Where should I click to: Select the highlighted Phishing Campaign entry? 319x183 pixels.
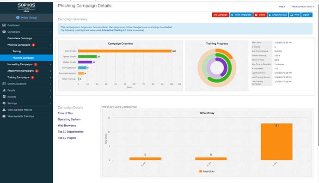(26, 58)
